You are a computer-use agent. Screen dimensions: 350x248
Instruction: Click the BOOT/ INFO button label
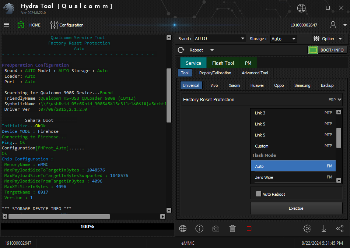tap(332, 50)
